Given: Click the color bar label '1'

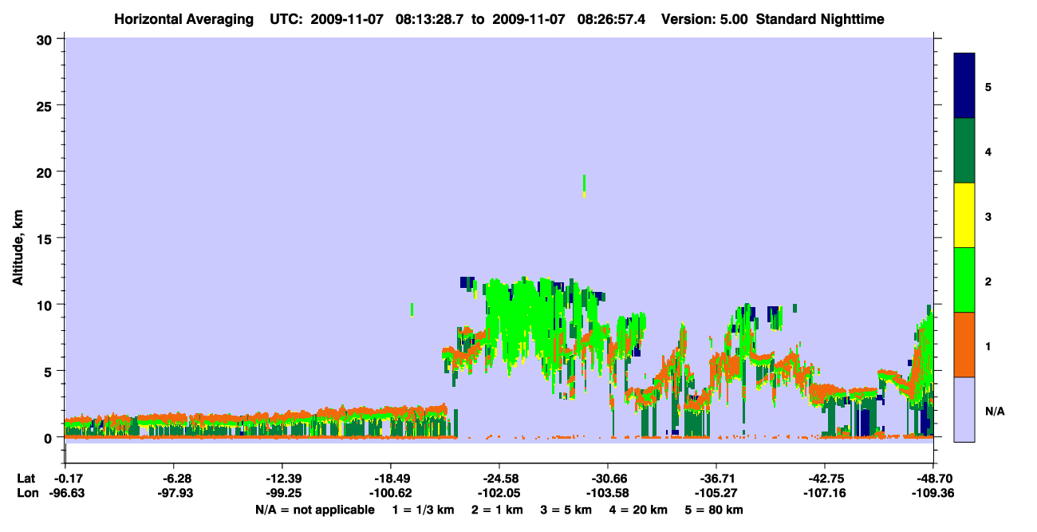Looking at the screenshot, I should tap(988, 346).
